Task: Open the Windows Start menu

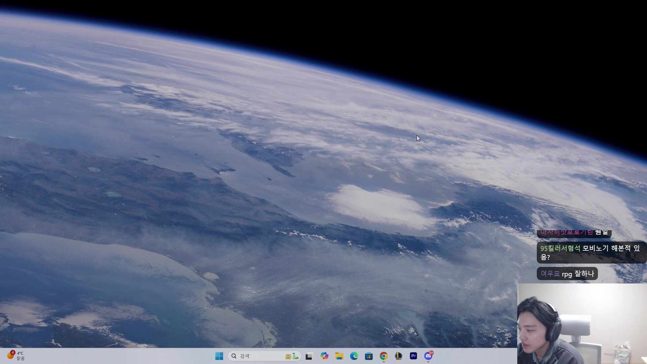Action: pyautogui.click(x=219, y=356)
